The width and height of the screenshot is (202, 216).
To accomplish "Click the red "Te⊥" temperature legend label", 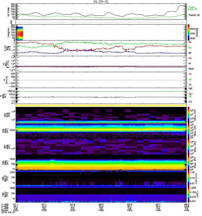I will click(190, 94).
